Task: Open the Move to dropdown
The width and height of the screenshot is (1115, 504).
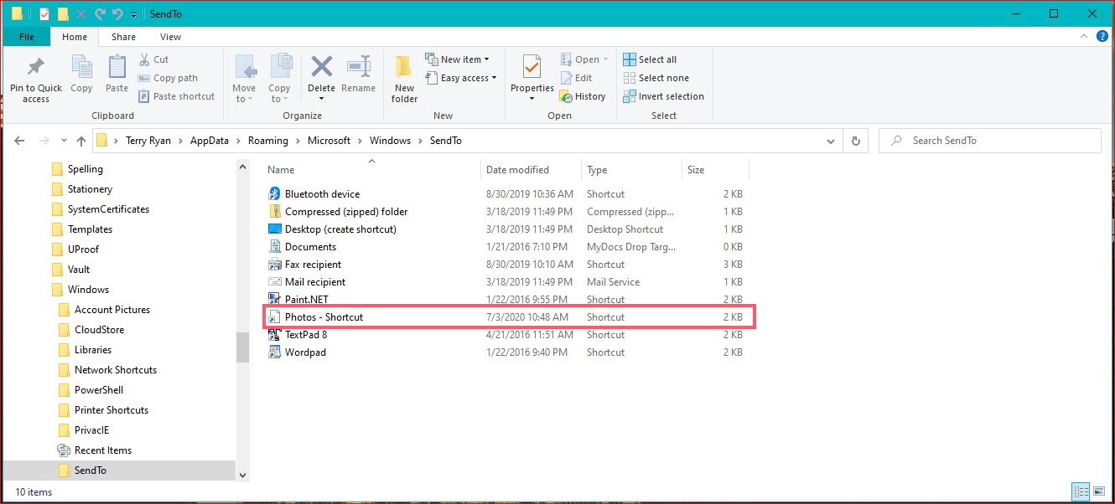Action: tap(244, 78)
